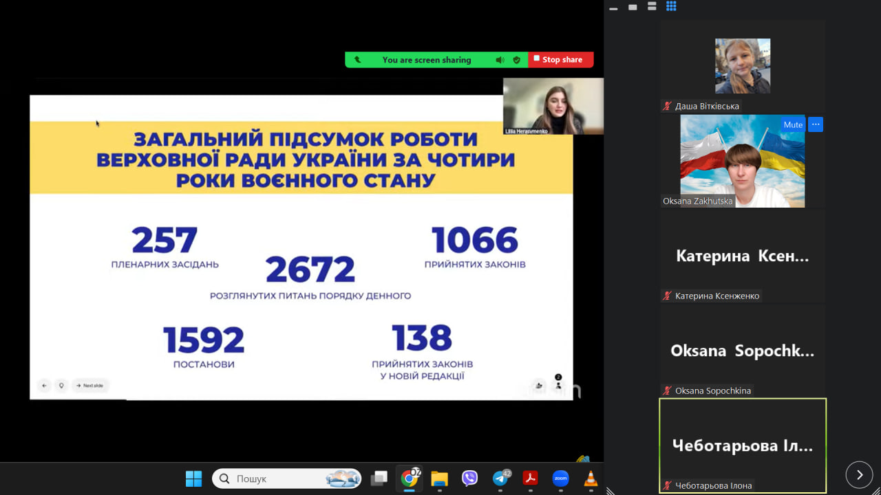This screenshot has height=495, width=881.
Task: Click the Windows taskbar search box
Action: [287, 478]
